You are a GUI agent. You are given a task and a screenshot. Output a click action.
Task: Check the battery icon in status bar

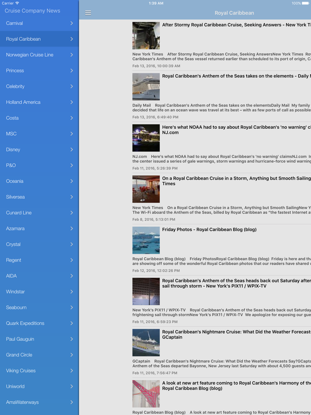tap(305, 3)
